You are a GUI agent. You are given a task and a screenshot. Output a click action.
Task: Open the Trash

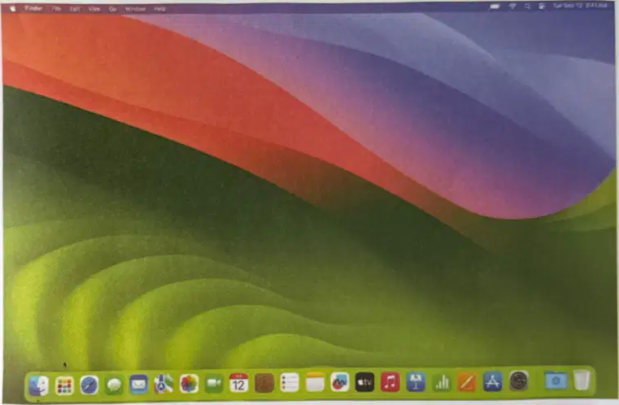(x=581, y=380)
